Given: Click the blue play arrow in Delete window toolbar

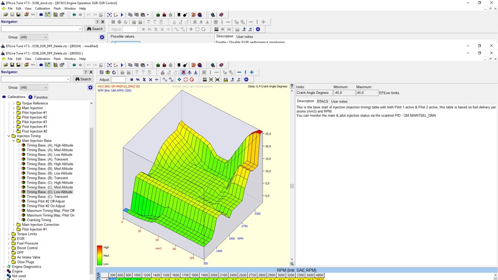Looking at the screenshot, I should pos(122,65).
